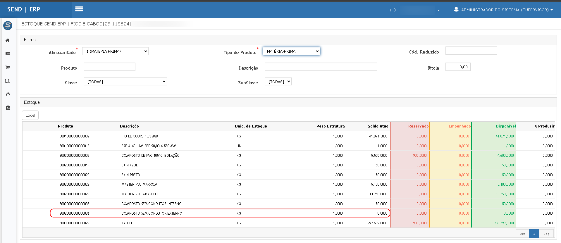This screenshot has width=561, height=243.
Task: Go to next page with Seg button
Action: coord(546,234)
